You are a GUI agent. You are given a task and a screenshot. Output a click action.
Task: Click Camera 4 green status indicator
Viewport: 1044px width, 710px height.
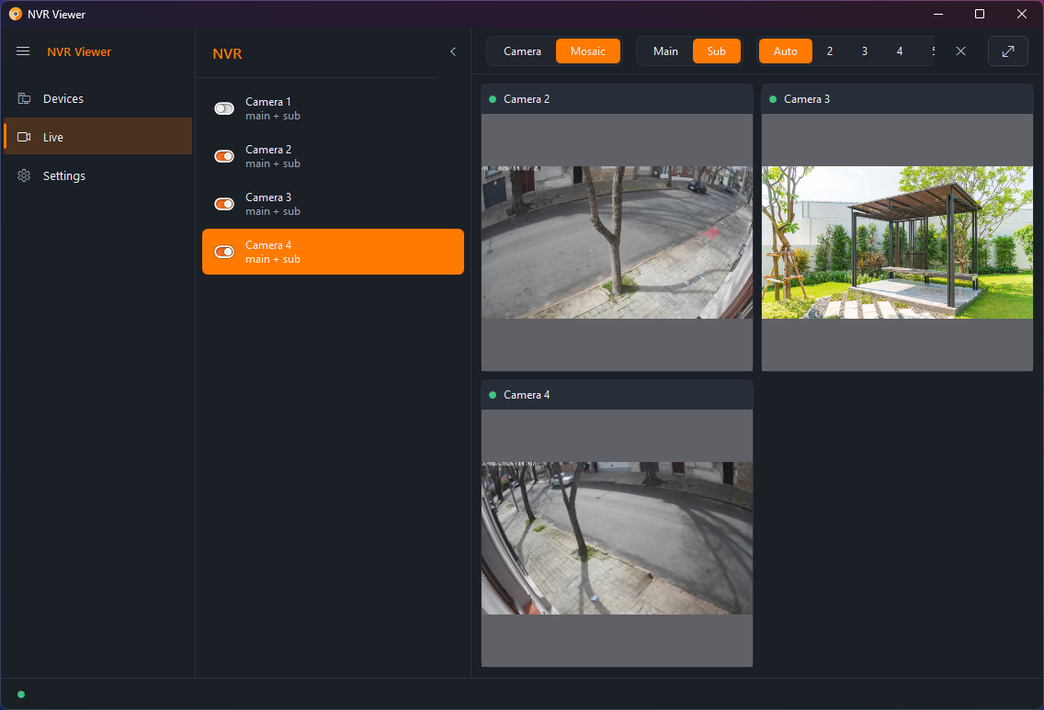[493, 395]
